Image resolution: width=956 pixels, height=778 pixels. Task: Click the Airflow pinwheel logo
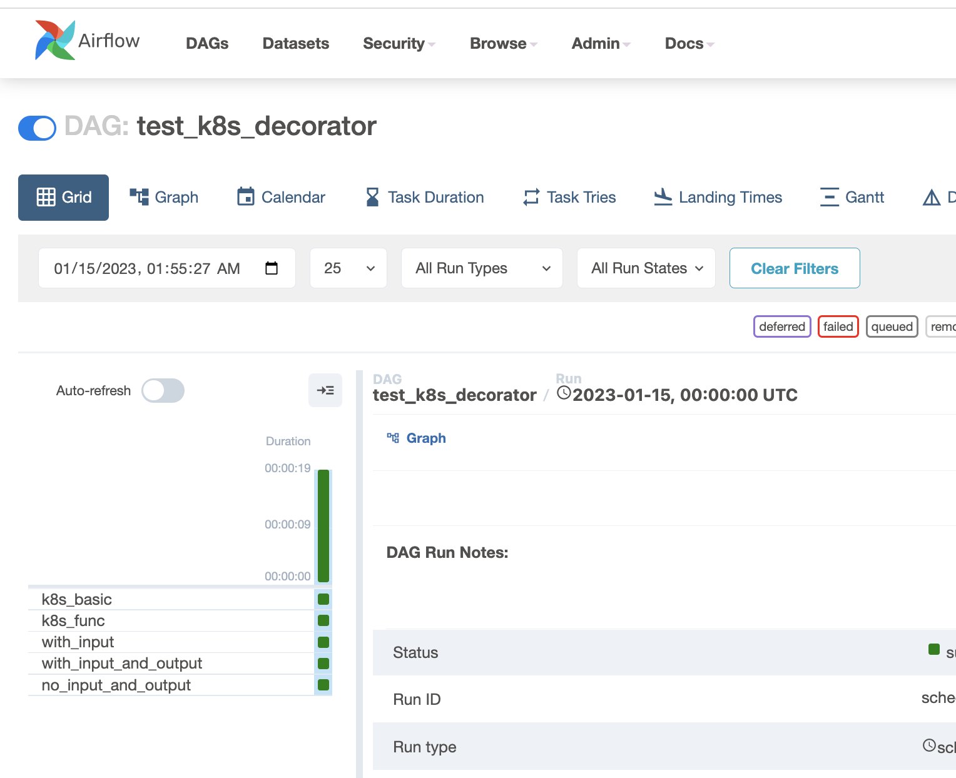tap(55, 41)
